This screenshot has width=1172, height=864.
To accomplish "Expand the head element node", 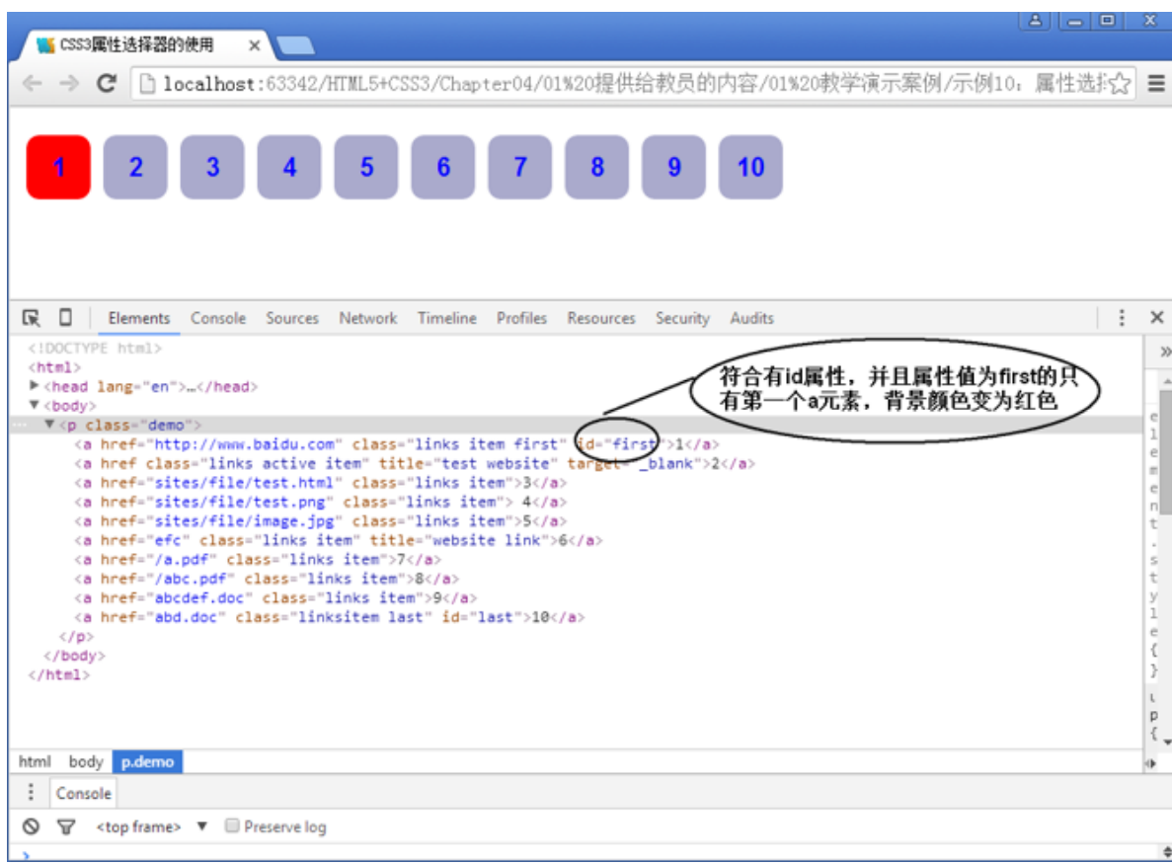I will [x=34, y=386].
